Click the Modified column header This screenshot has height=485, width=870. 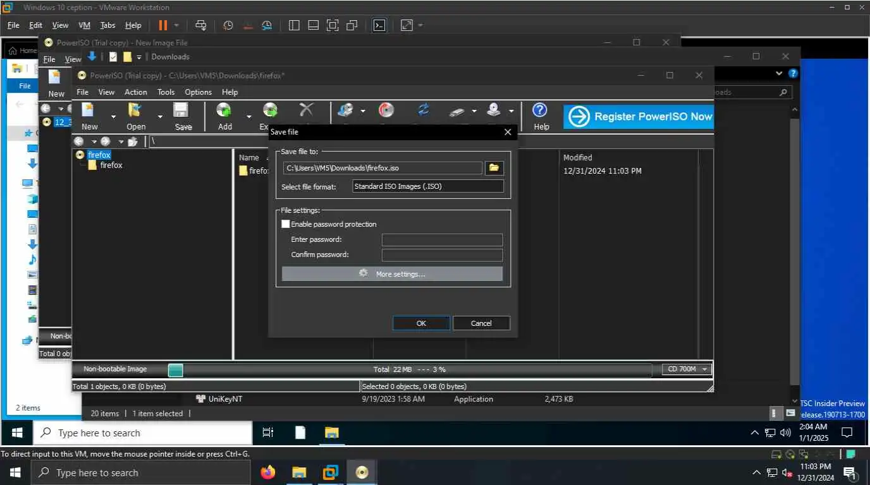(578, 158)
